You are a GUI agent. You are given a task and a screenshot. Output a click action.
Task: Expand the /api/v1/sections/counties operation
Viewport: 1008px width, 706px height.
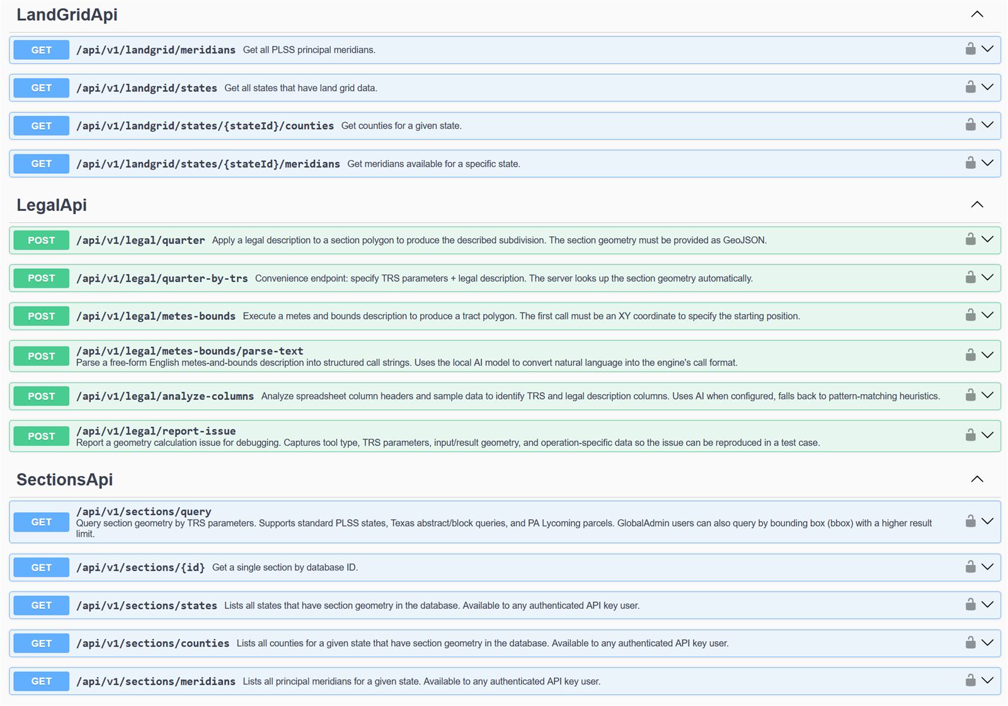tap(988, 643)
